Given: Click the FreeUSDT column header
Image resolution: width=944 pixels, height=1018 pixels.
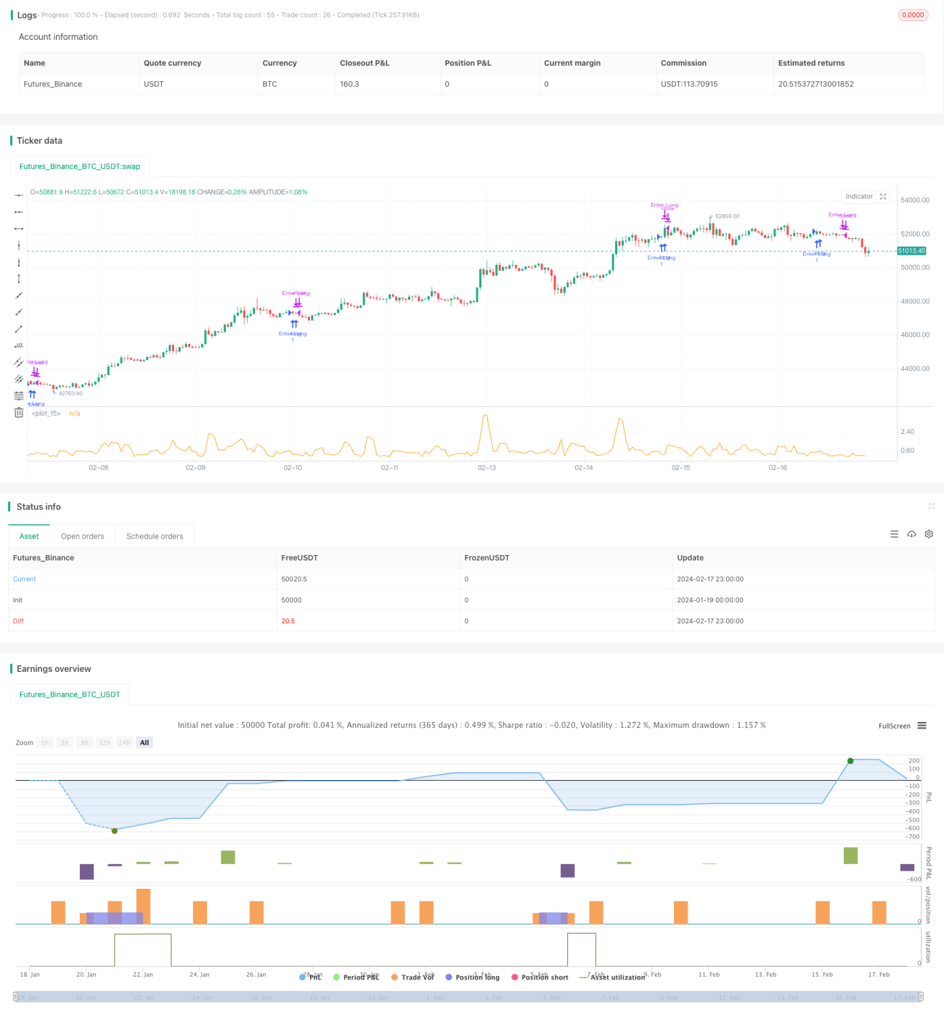Looking at the screenshot, I should (299, 558).
